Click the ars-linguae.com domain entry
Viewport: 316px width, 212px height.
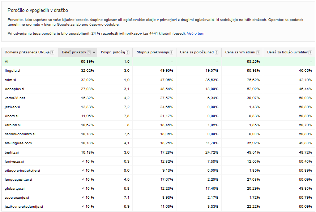click(x=18, y=143)
